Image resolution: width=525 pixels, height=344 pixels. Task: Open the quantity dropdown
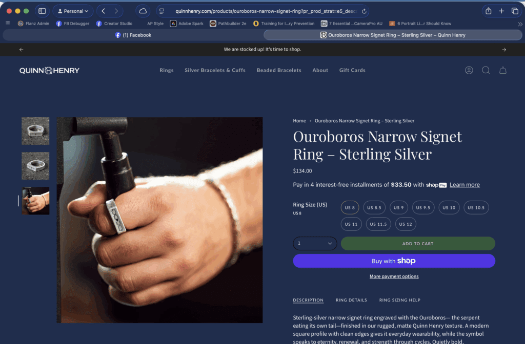(315, 243)
